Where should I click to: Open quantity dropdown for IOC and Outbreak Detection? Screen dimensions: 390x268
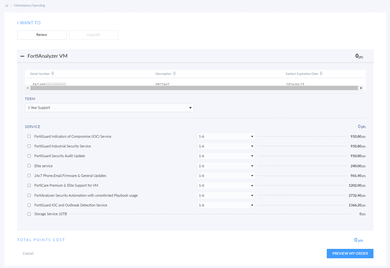(x=226, y=205)
